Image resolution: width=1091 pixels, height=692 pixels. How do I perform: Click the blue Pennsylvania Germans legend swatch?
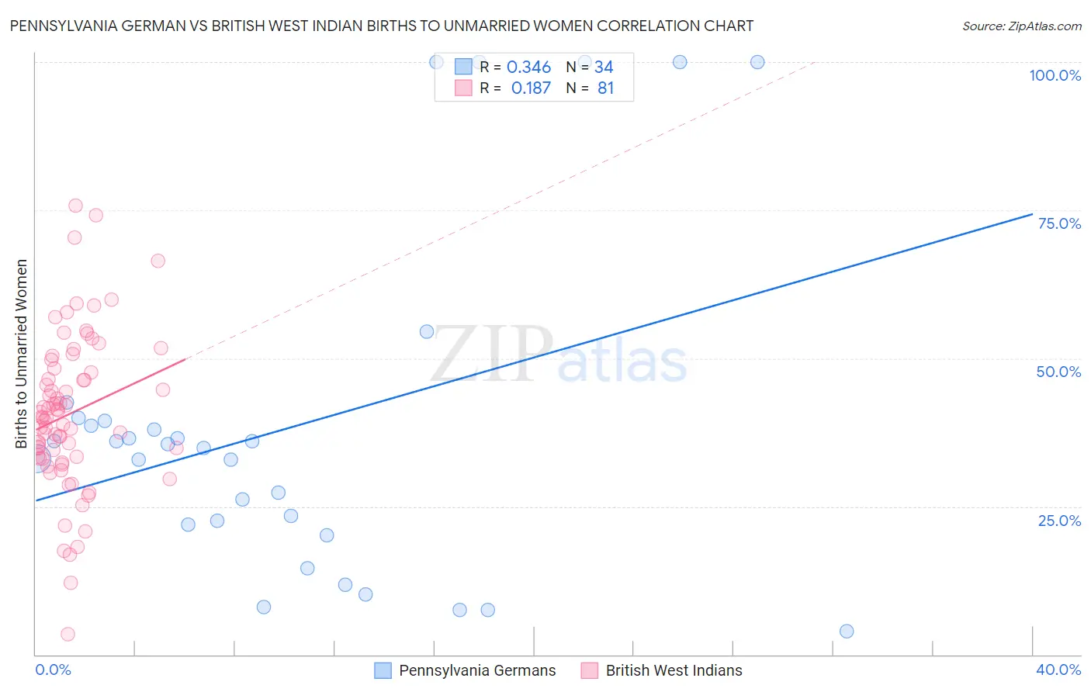(383, 670)
